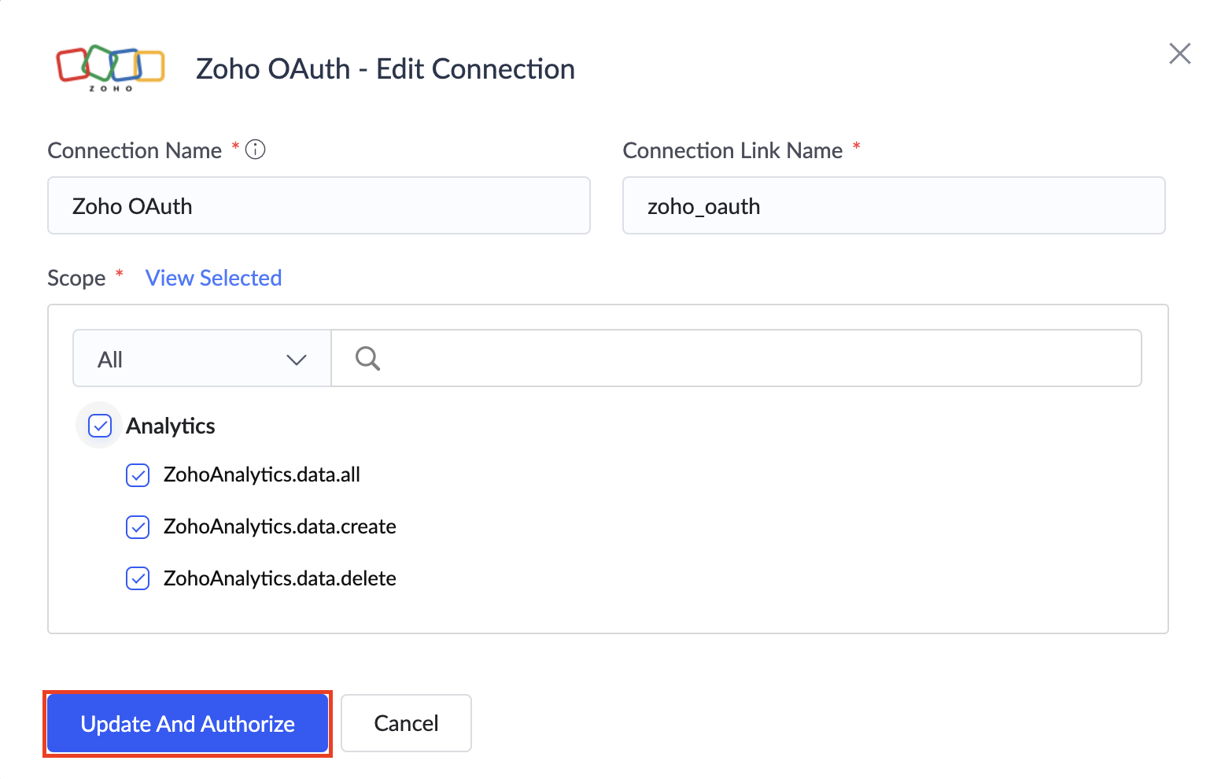Viewport: 1221px width, 779px height.
Task: Click the chevron arrow beside All
Action: pyautogui.click(x=296, y=360)
